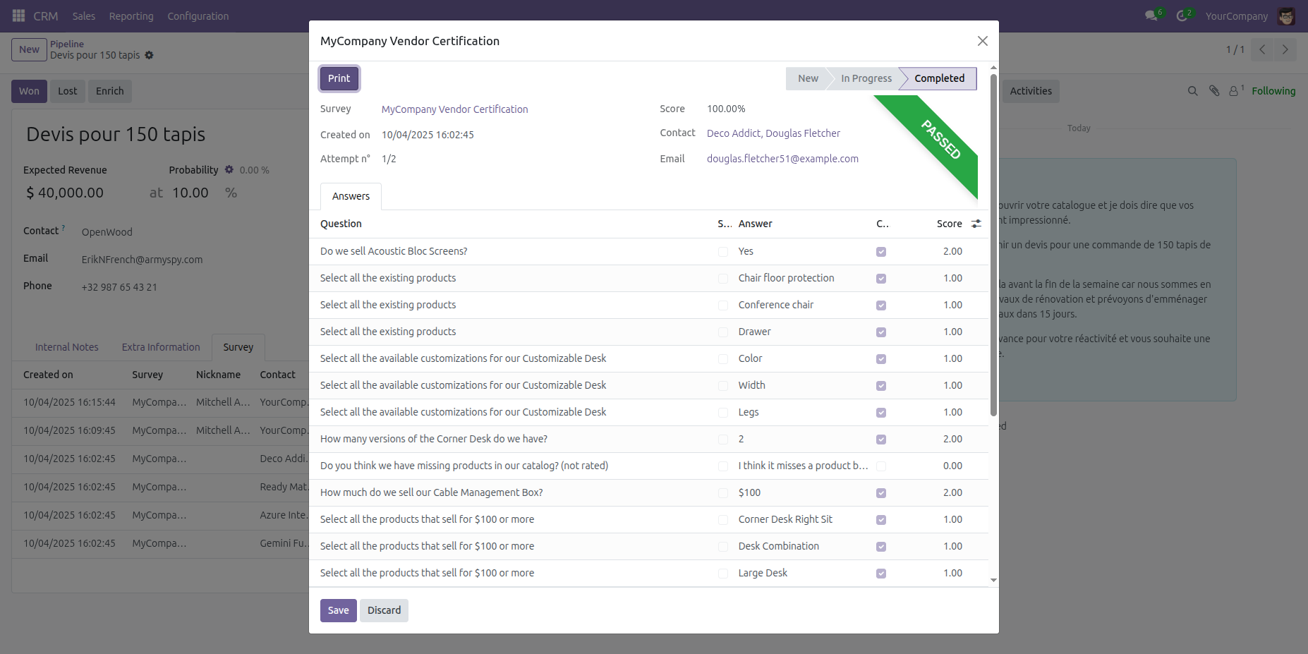Screen dimensions: 1308x654
Task: Select the Answers tab
Action: (351, 196)
